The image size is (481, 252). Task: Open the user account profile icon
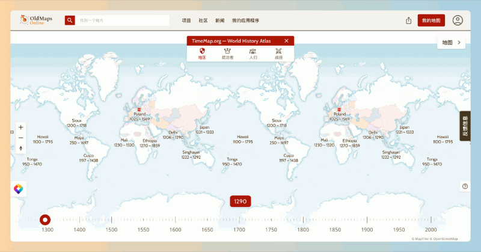458,20
